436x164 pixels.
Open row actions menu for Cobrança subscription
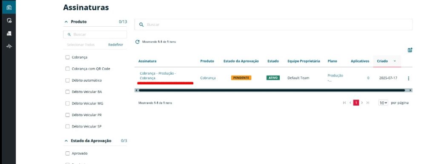coord(408,78)
